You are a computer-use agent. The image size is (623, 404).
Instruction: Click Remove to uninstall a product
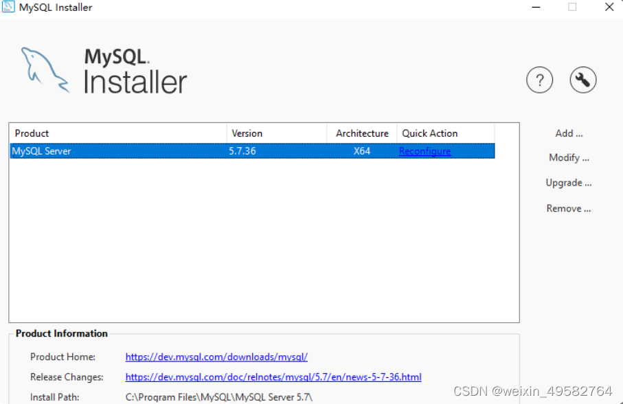tap(569, 208)
